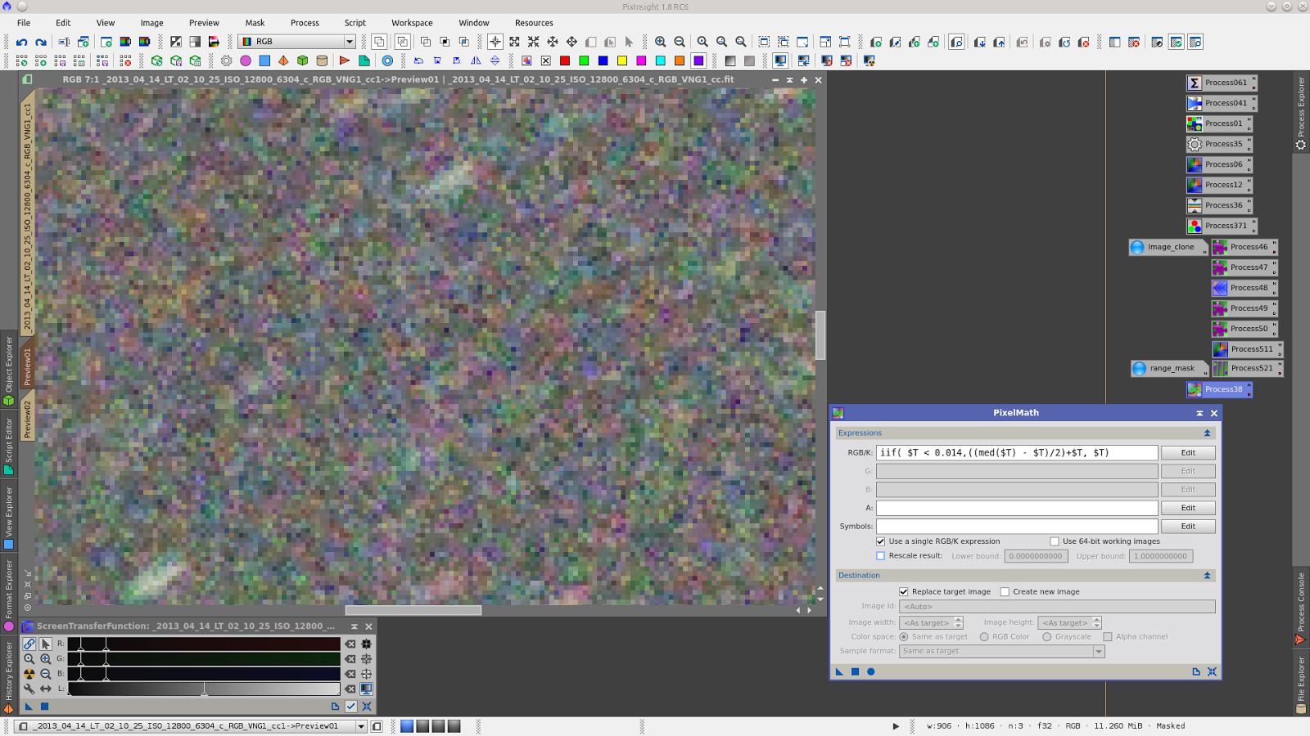
Task: Click the Zoom Out magnifier toolbar icon
Action: click(680, 42)
